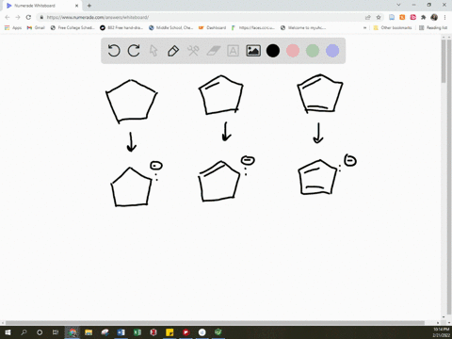Open the Chrome profile avatar
This screenshot has height=339, width=452.
[x=434, y=17]
